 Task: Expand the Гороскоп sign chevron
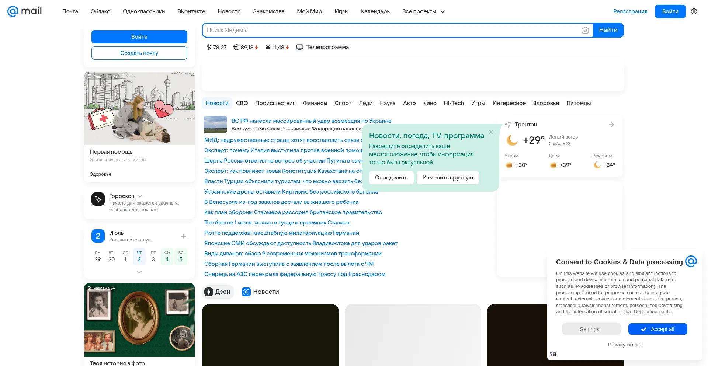(140, 196)
